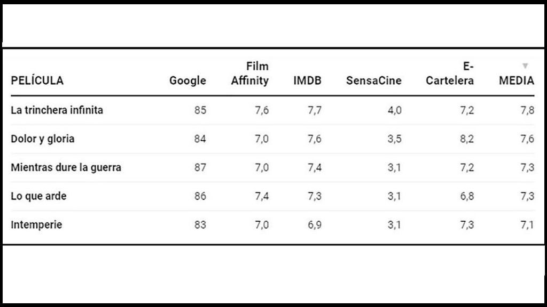Click the PELÍCULA column header
This screenshot has height=307, width=547.
click(x=37, y=80)
